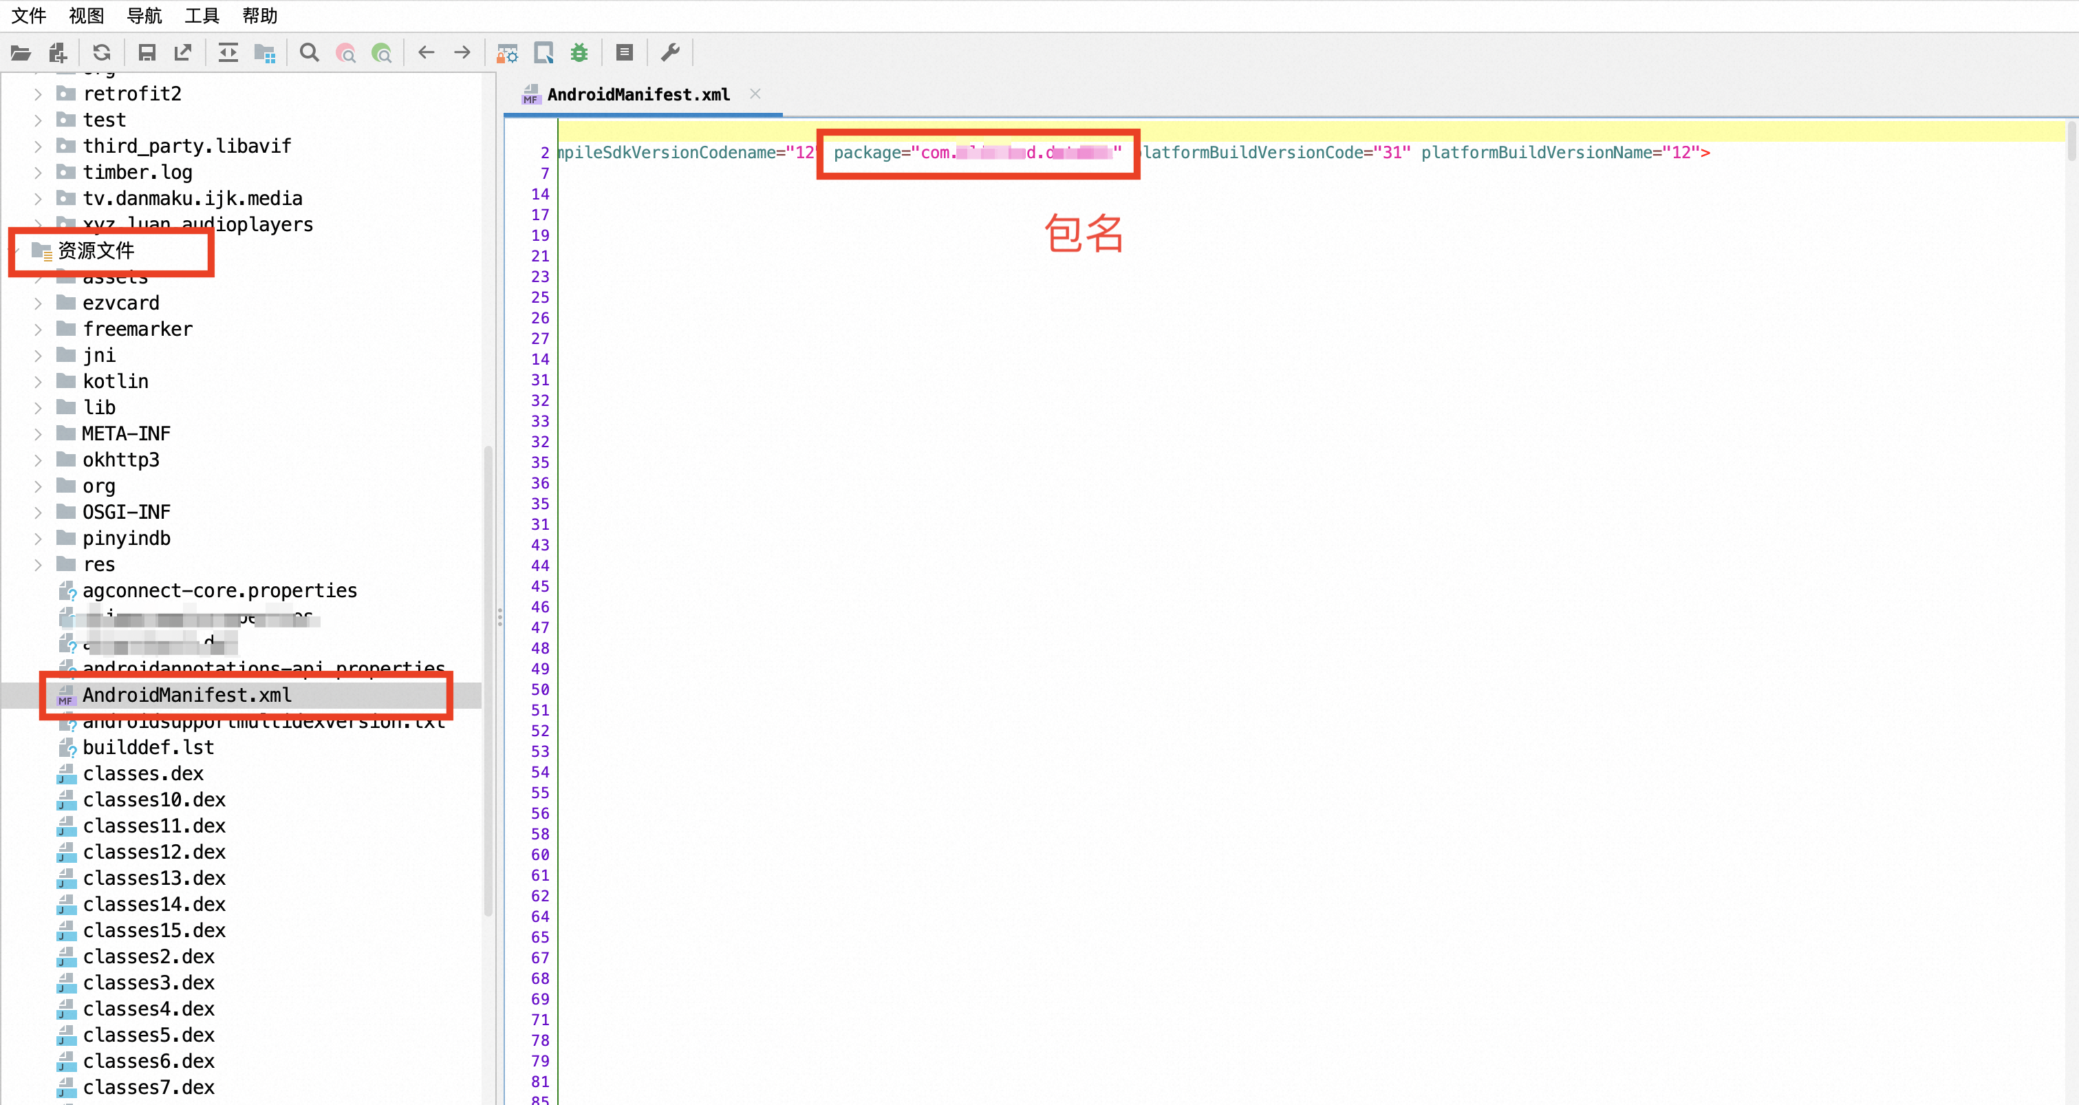Screen dimensions: 2079x1105
Task: Click the deobfuscation lock-gear icon
Action: [x=507, y=53]
